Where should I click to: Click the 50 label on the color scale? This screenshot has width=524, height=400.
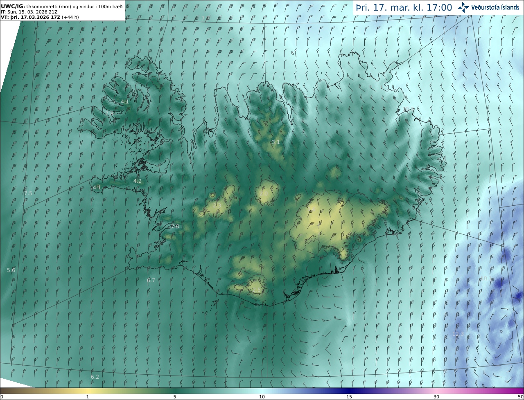coord(520,397)
